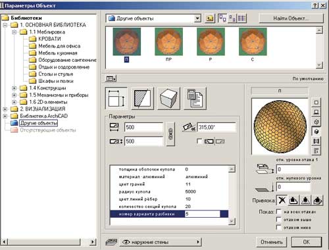The width and height of the screenshot is (329, 250).
Task: Check 'этажом ниже' option
Action: [279, 228]
